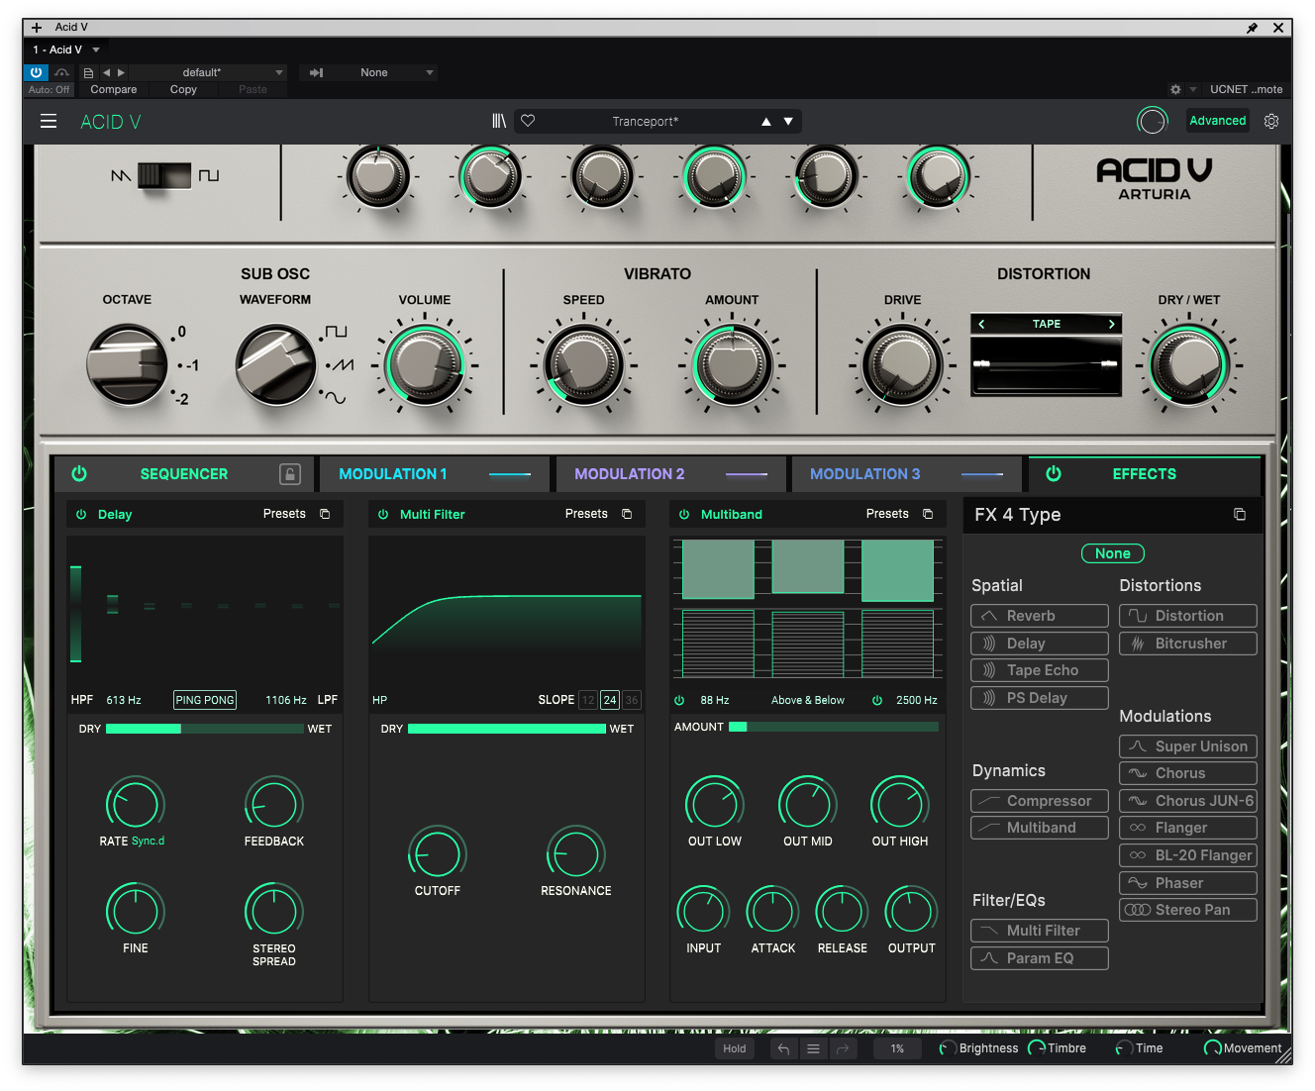This screenshot has width=1315, height=1091.
Task: Set filter slope to 36
Action: (632, 700)
